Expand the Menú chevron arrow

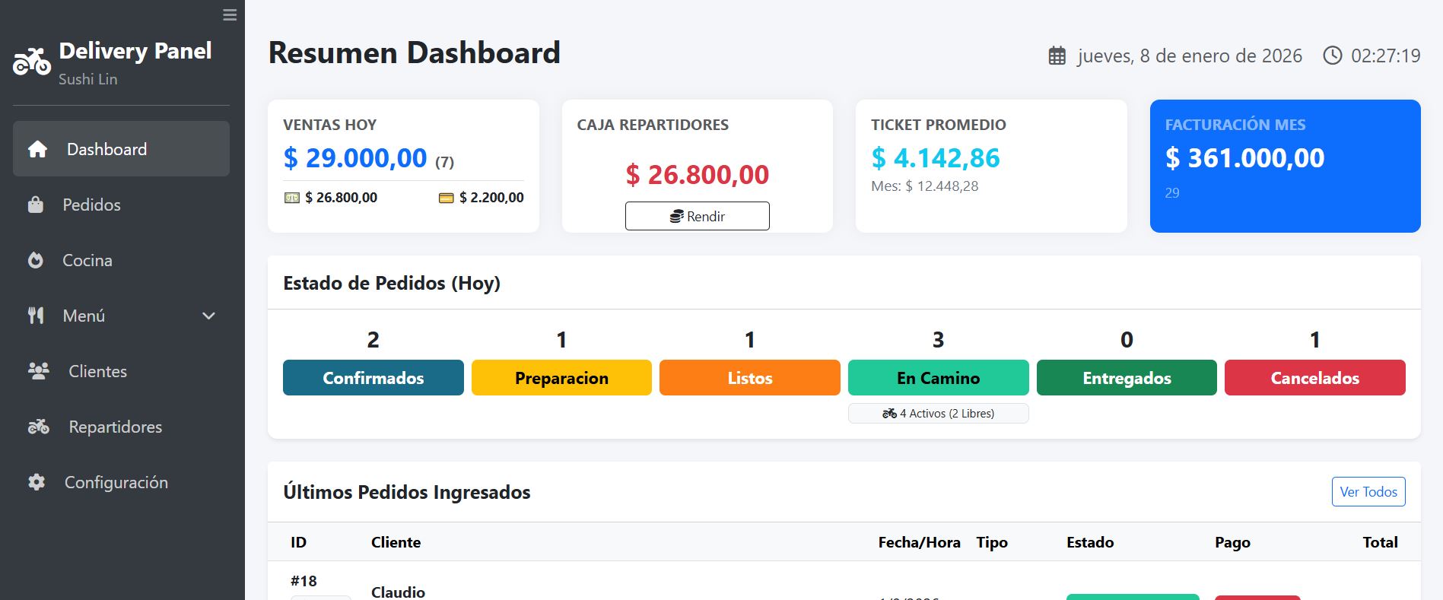coord(208,316)
